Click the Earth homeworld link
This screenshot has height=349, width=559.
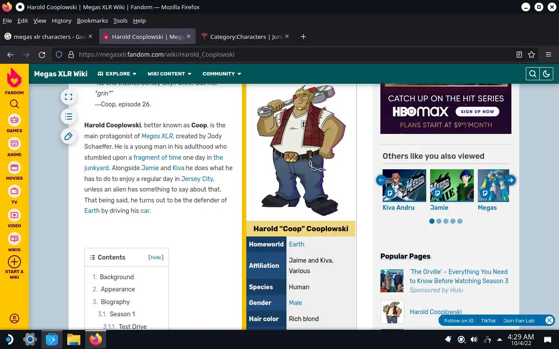297,244
